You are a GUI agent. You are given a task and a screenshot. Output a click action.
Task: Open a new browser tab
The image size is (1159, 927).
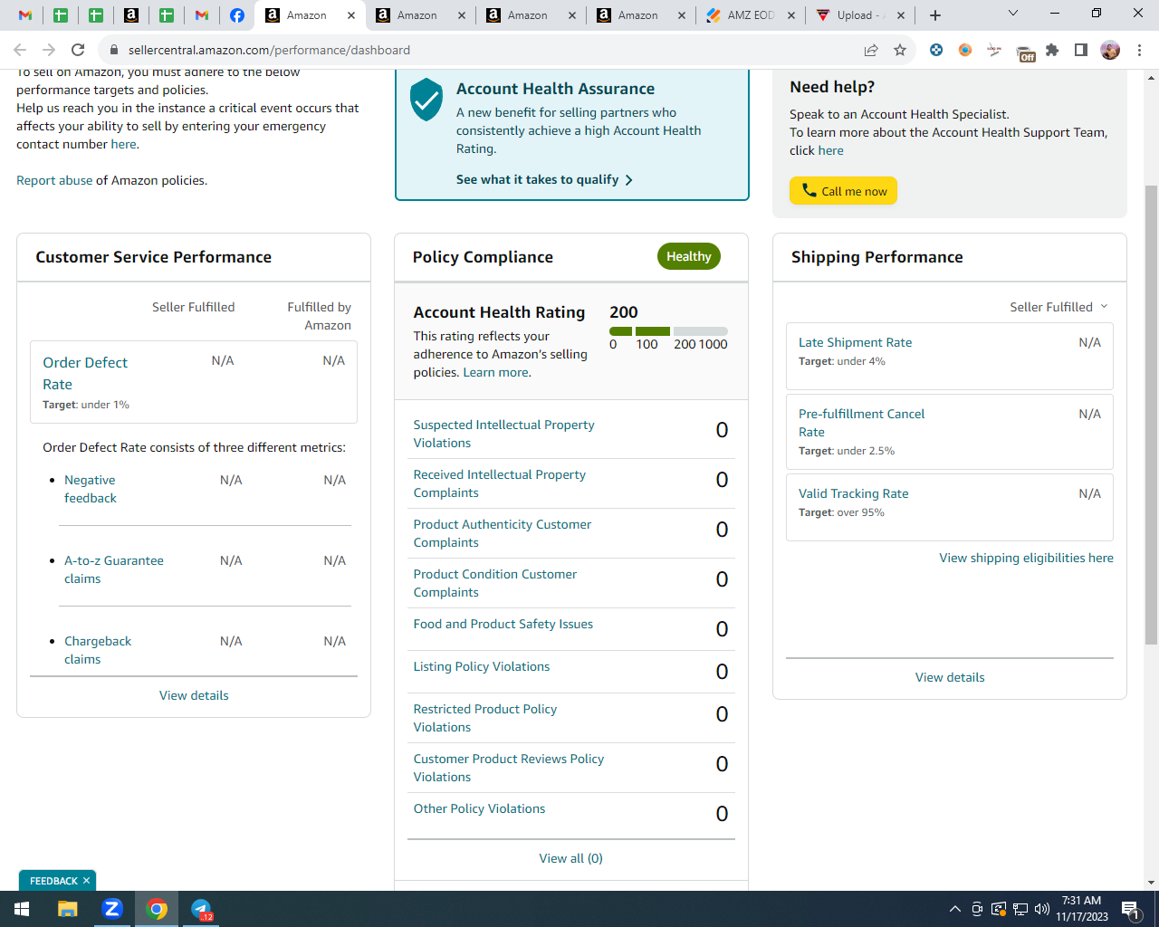pyautogui.click(x=935, y=15)
